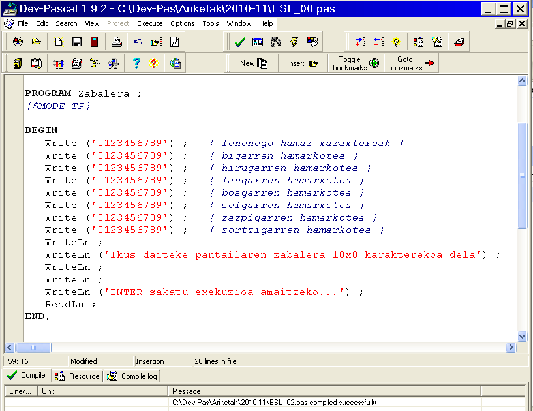Click the red door close-file icon
The image size is (533, 411).
pyautogui.click(x=95, y=42)
